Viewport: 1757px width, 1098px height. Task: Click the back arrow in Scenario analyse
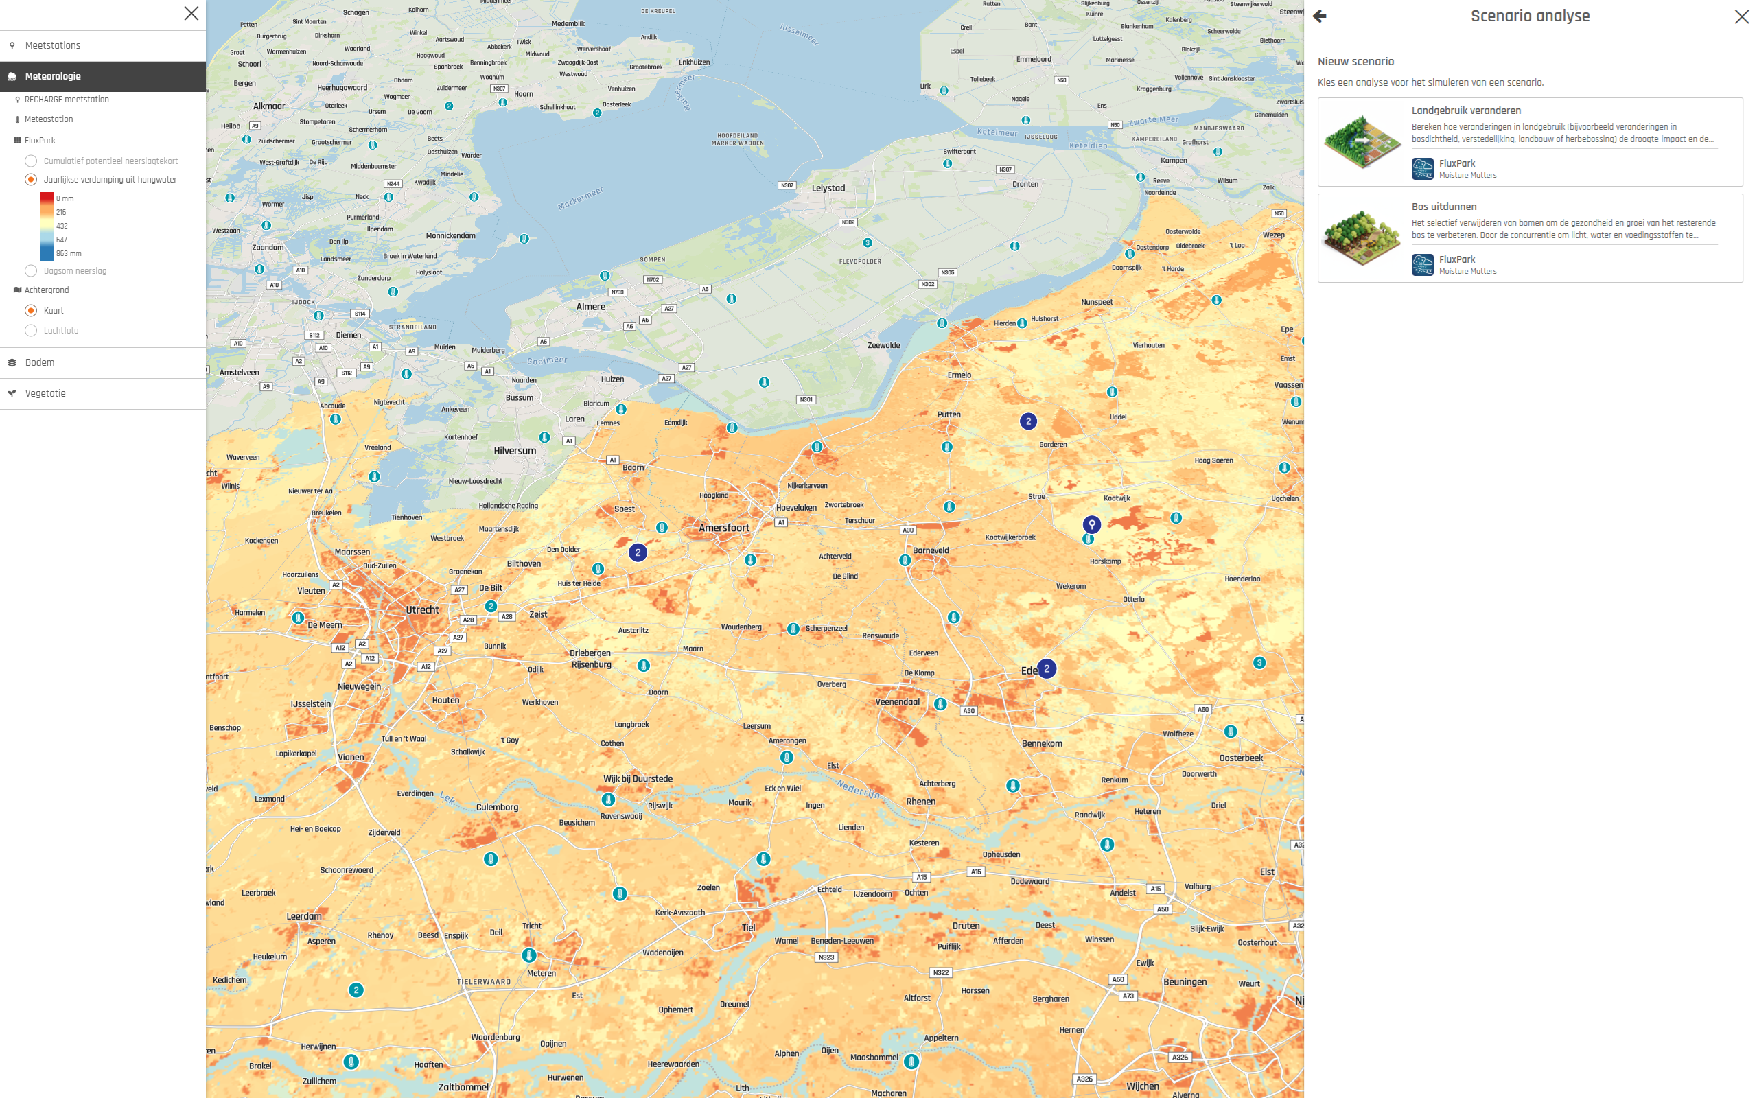point(1319,16)
